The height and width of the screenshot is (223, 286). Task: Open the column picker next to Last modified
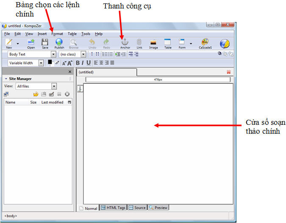click(69, 102)
